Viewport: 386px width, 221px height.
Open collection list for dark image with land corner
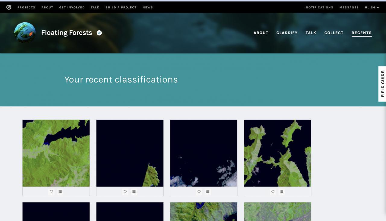pos(134,192)
